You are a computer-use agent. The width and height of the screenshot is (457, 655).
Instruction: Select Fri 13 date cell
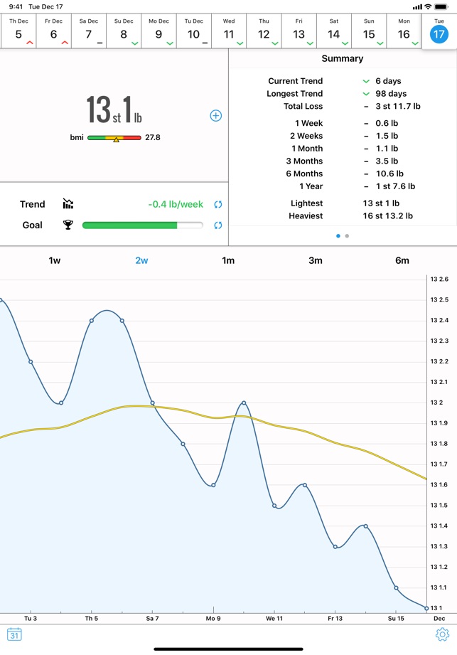click(x=299, y=31)
